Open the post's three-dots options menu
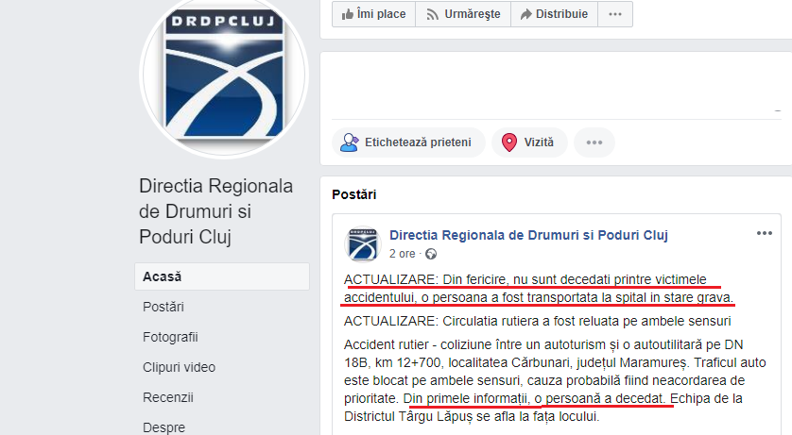Image resolution: width=792 pixels, height=435 pixels. point(765,233)
